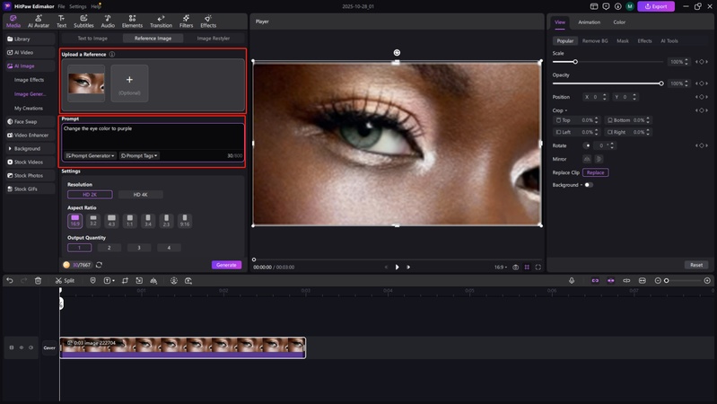This screenshot has width=717, height=404.
Task: Toggle player fullscreen icon
Action: tap(538, 268)
